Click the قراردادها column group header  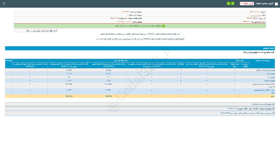point(240,60)
